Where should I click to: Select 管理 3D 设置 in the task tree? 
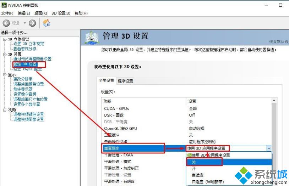tap(25, 64)
